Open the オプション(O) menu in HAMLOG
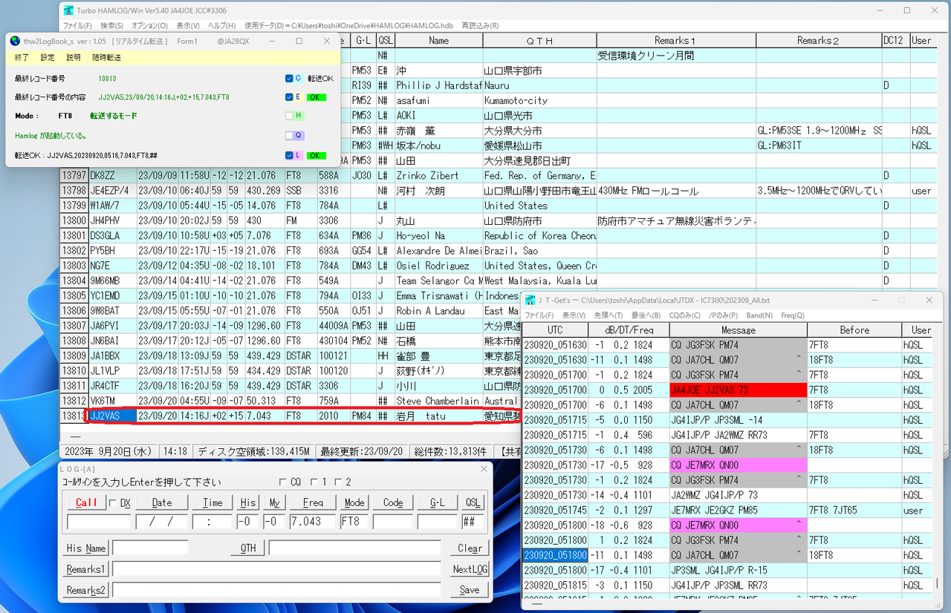 coord(149,26)
